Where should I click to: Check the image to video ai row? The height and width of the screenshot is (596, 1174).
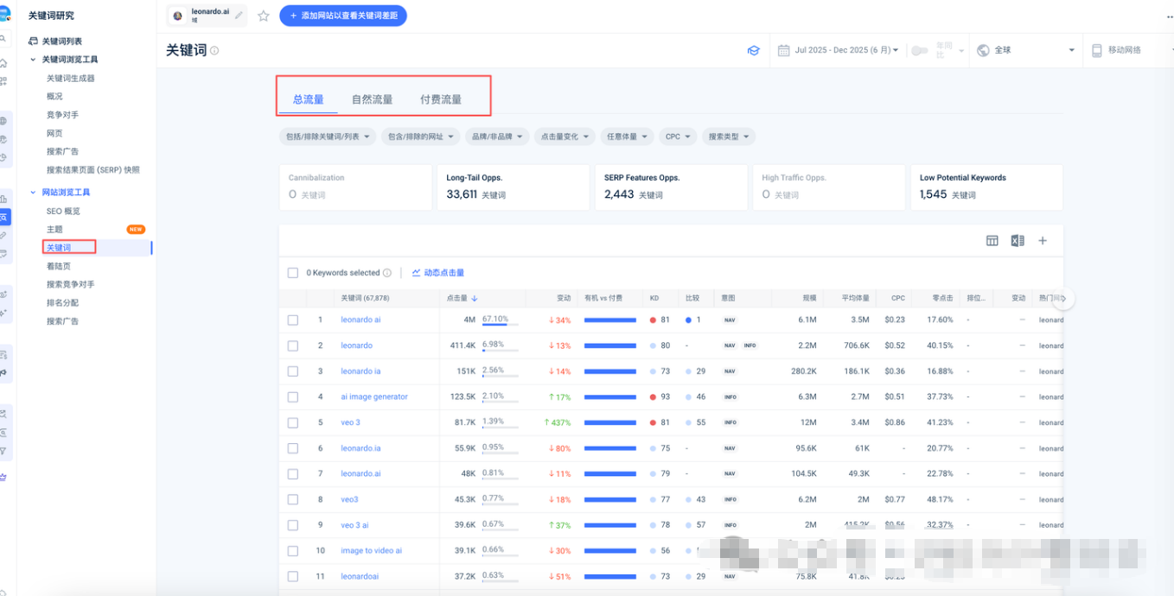(293, 551)
